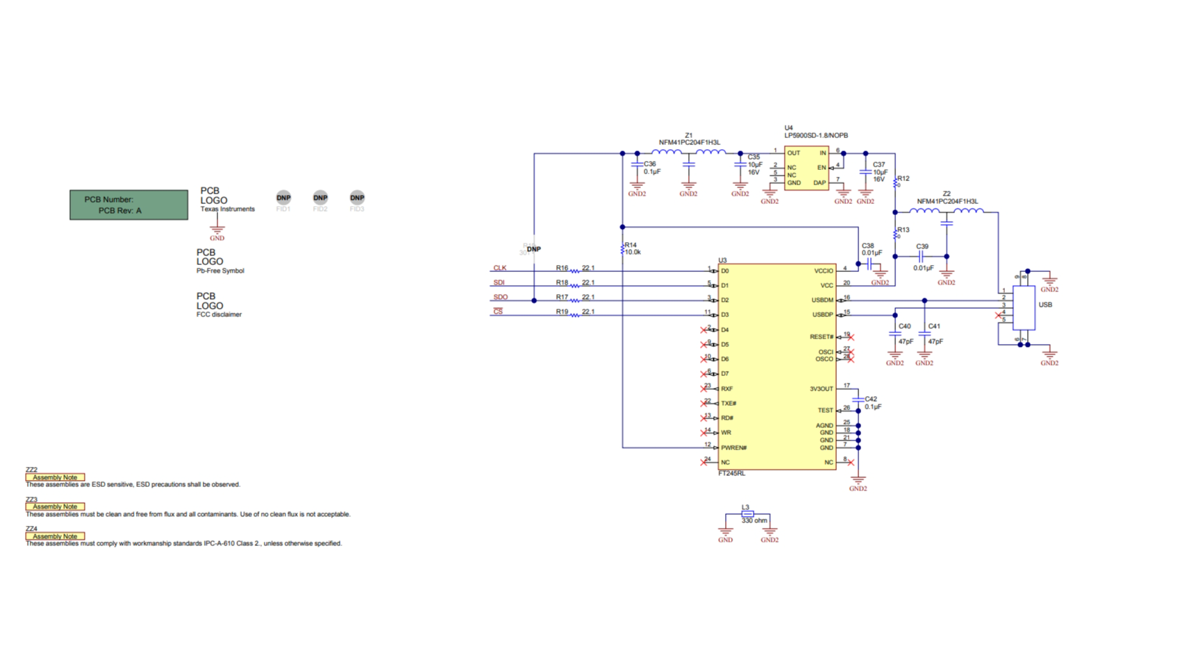Screen dimensions: 1198x650
Task: Select the USB connector symbol
Action: [x=1024, y=307]
